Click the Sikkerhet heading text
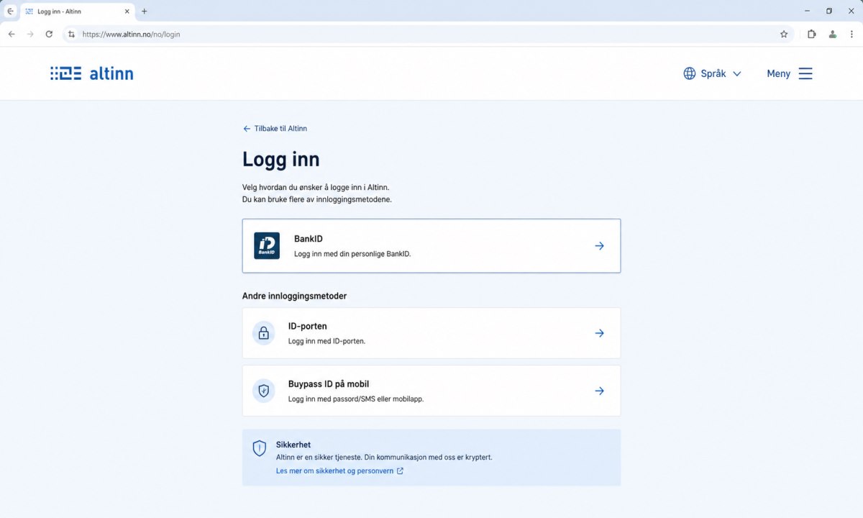This screenshot has width=863, height=518. point(293,445)
